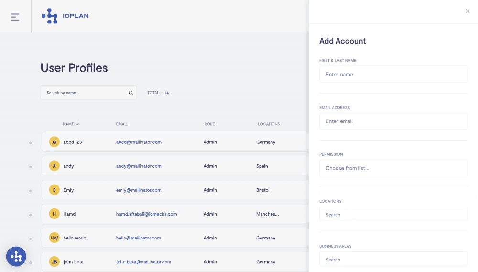Click the Enter email input field
Screen dimensions: 478x272
click(393, 121)
